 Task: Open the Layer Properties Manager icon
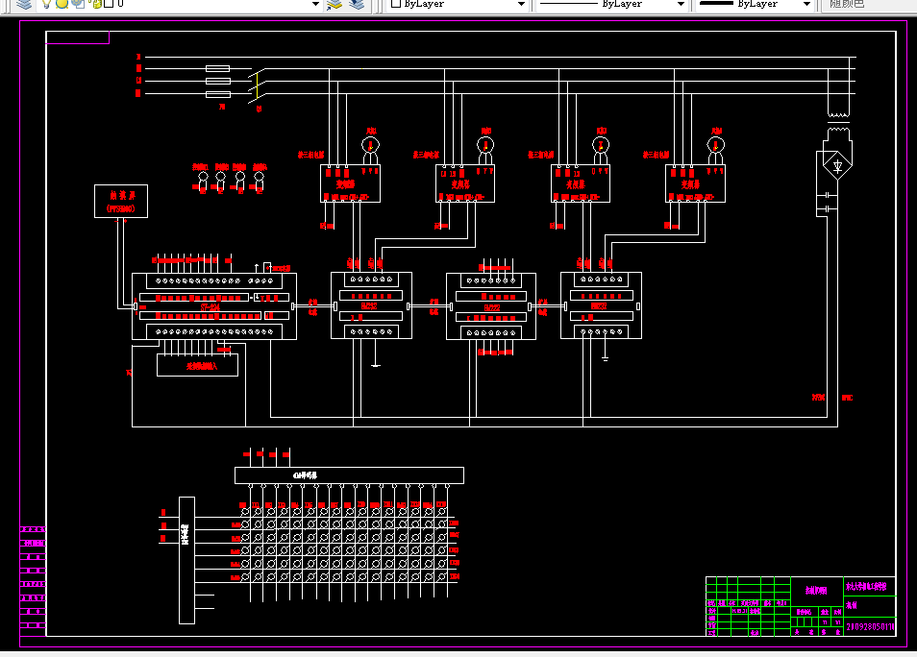click(24, 4)
